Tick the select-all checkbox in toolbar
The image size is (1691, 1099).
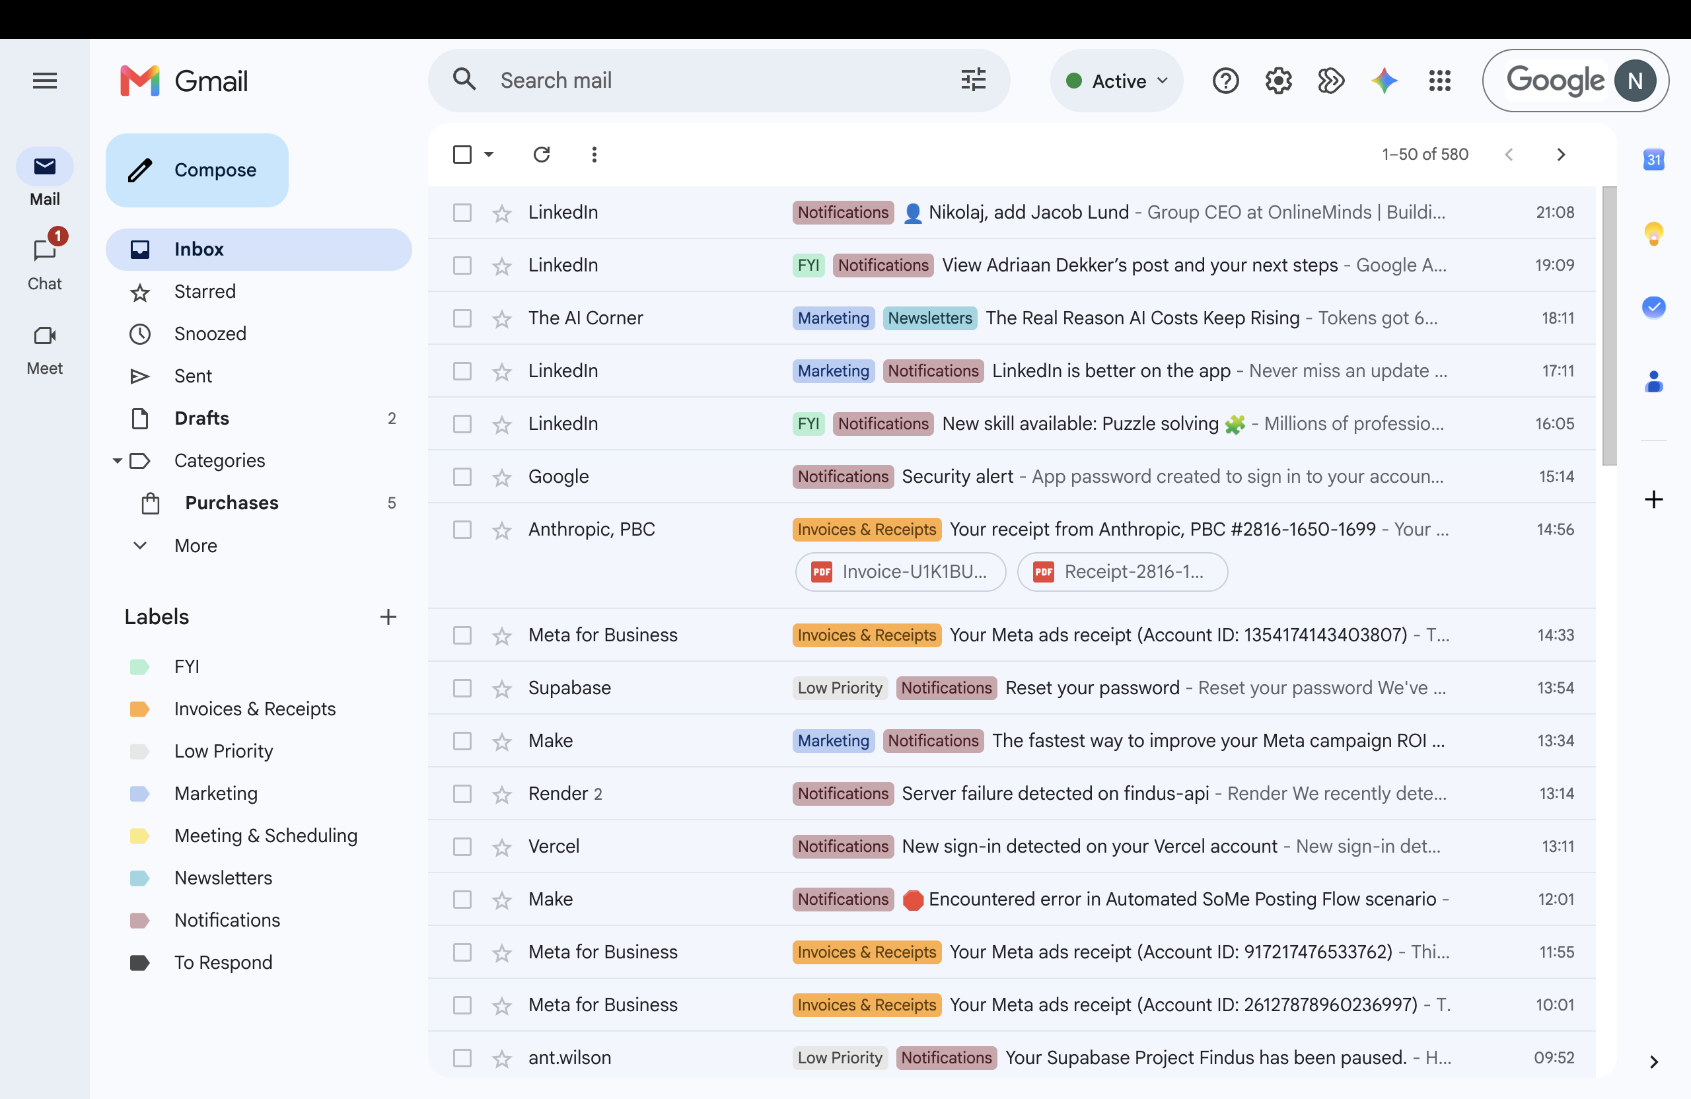pos(462,154)
